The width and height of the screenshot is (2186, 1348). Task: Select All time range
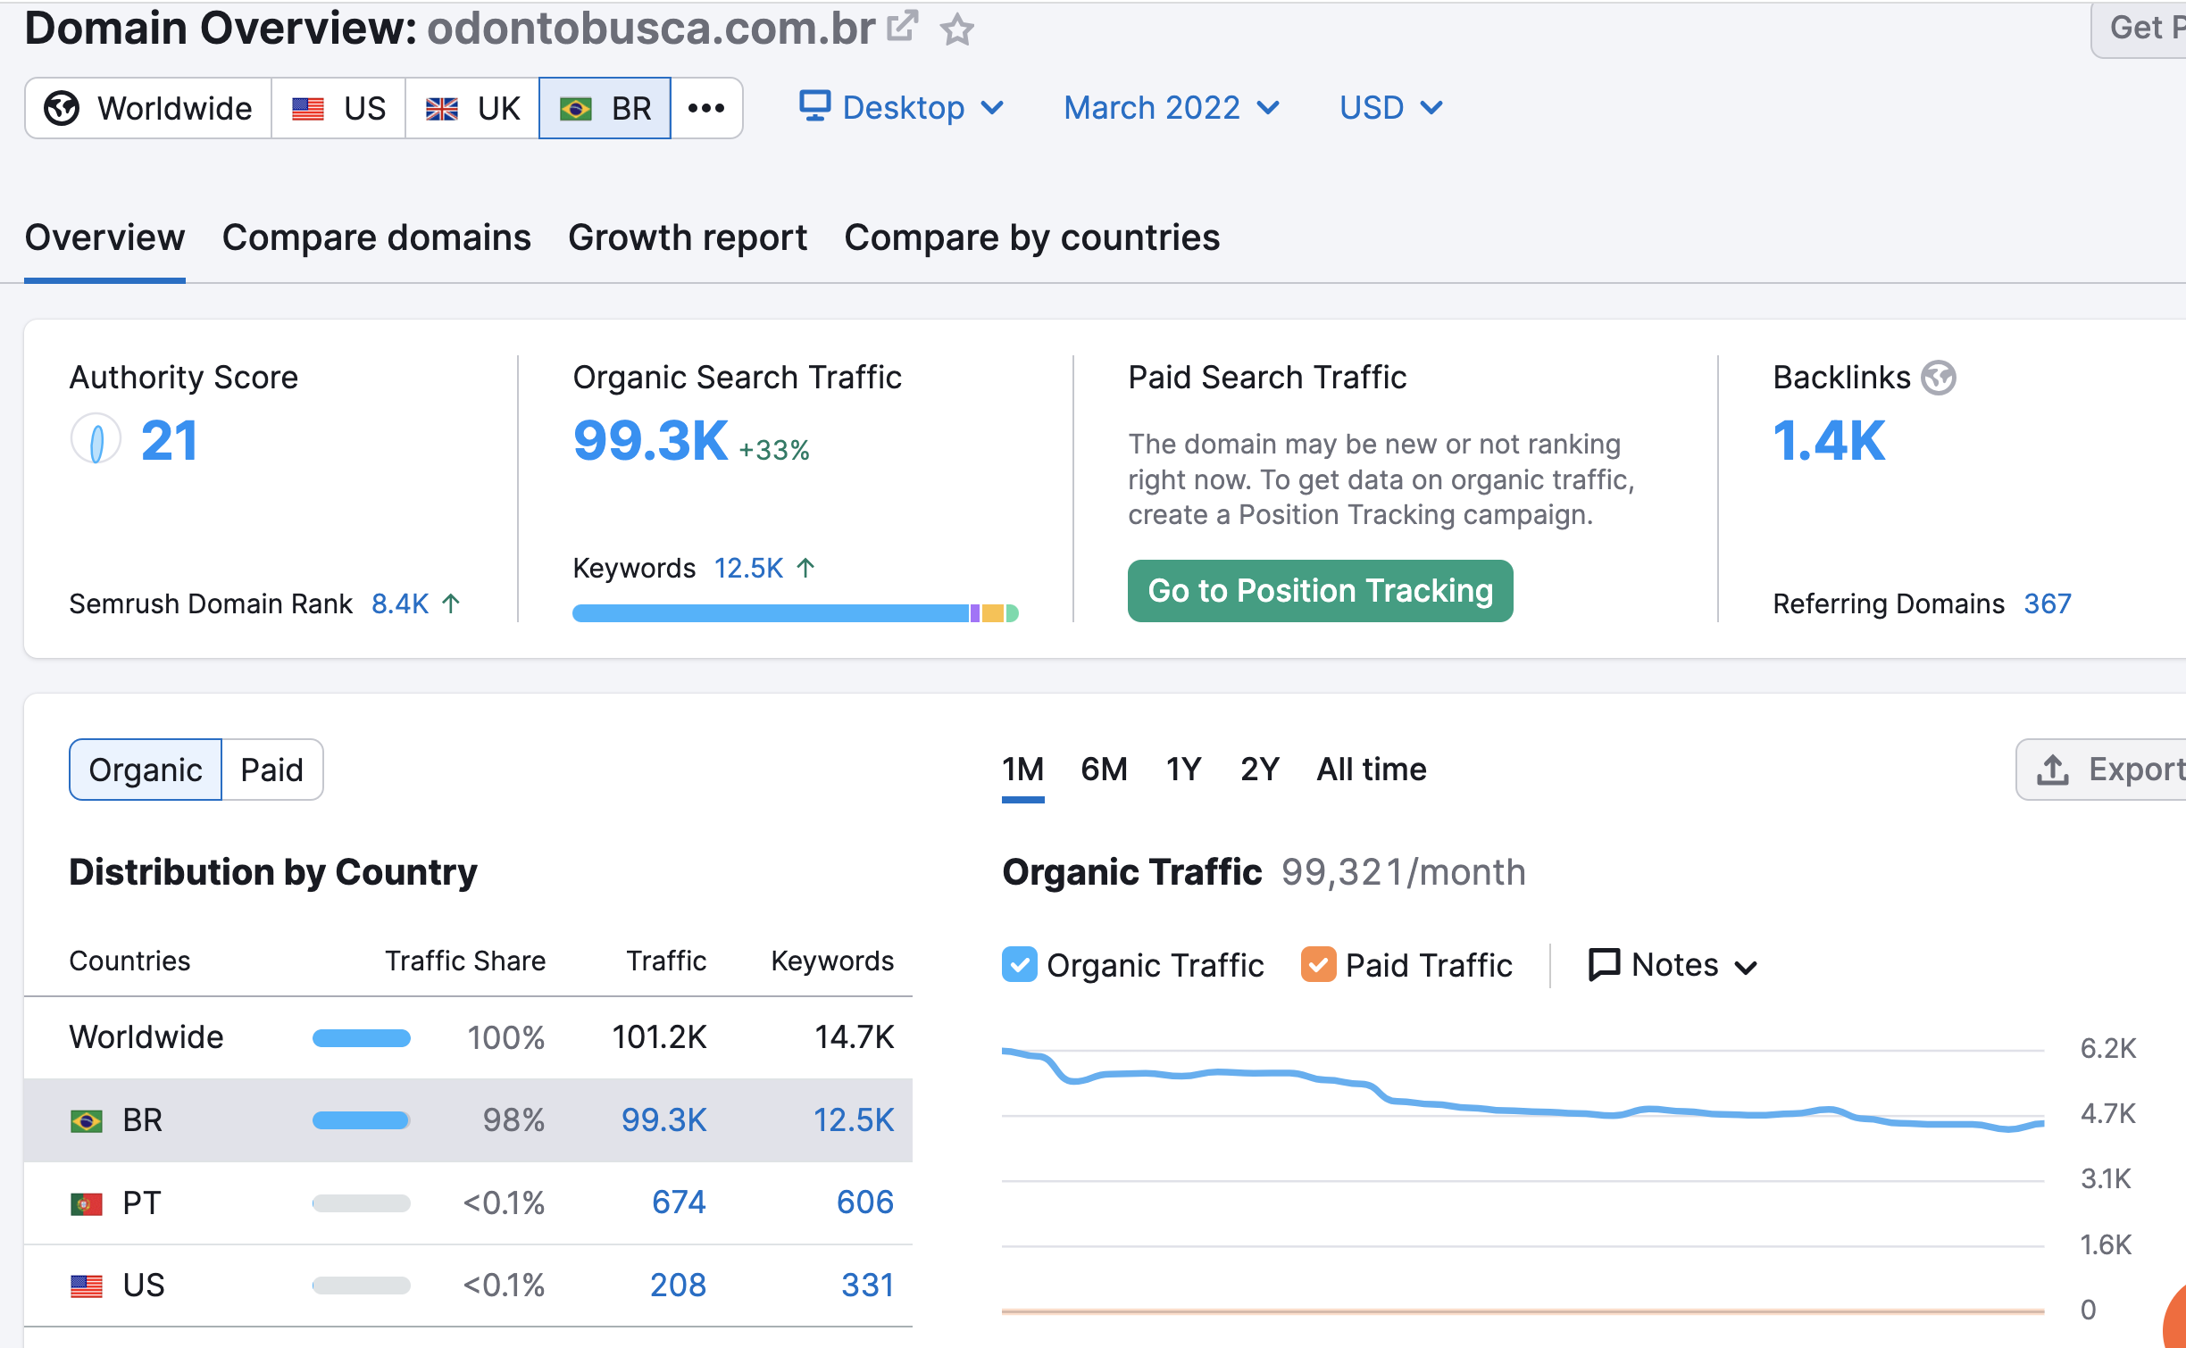1371,770
